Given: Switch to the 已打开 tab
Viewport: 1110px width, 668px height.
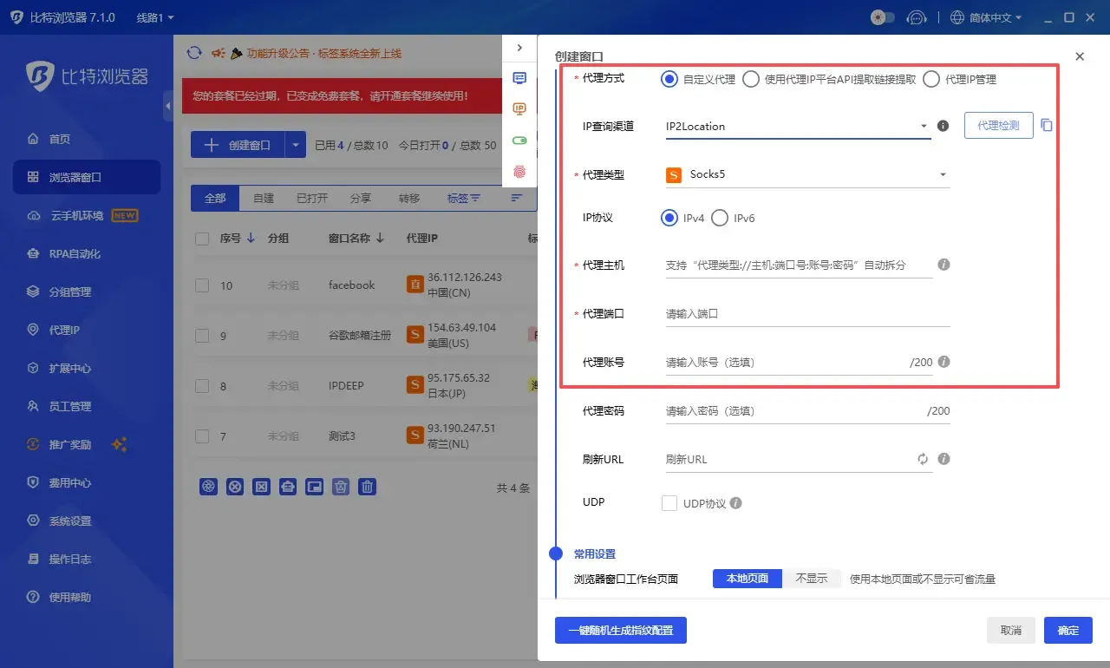Looking at the screenshot, I should point(310,198).
